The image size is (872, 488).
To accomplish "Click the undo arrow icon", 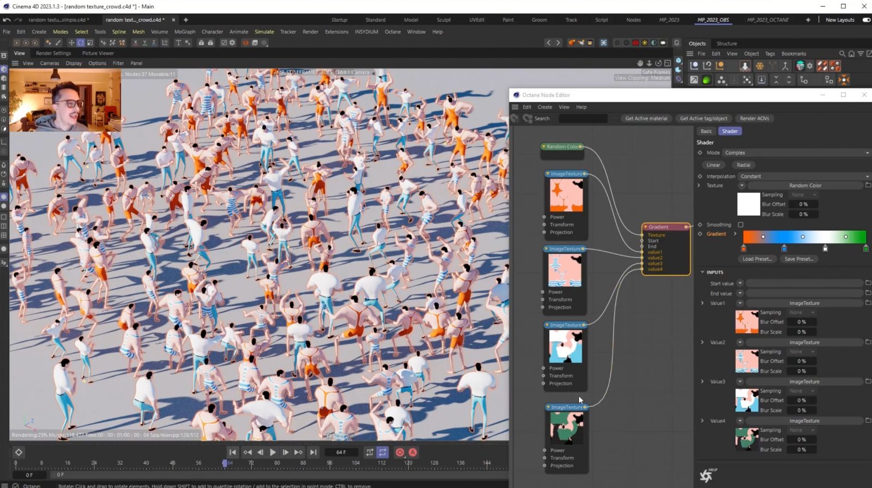I will click(7, 20).
